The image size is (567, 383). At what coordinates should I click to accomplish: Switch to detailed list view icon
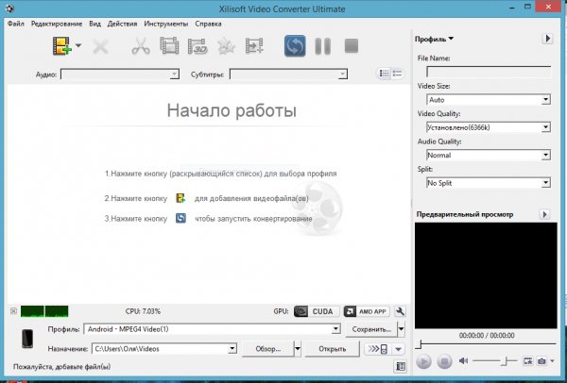[x=384, y=74]
